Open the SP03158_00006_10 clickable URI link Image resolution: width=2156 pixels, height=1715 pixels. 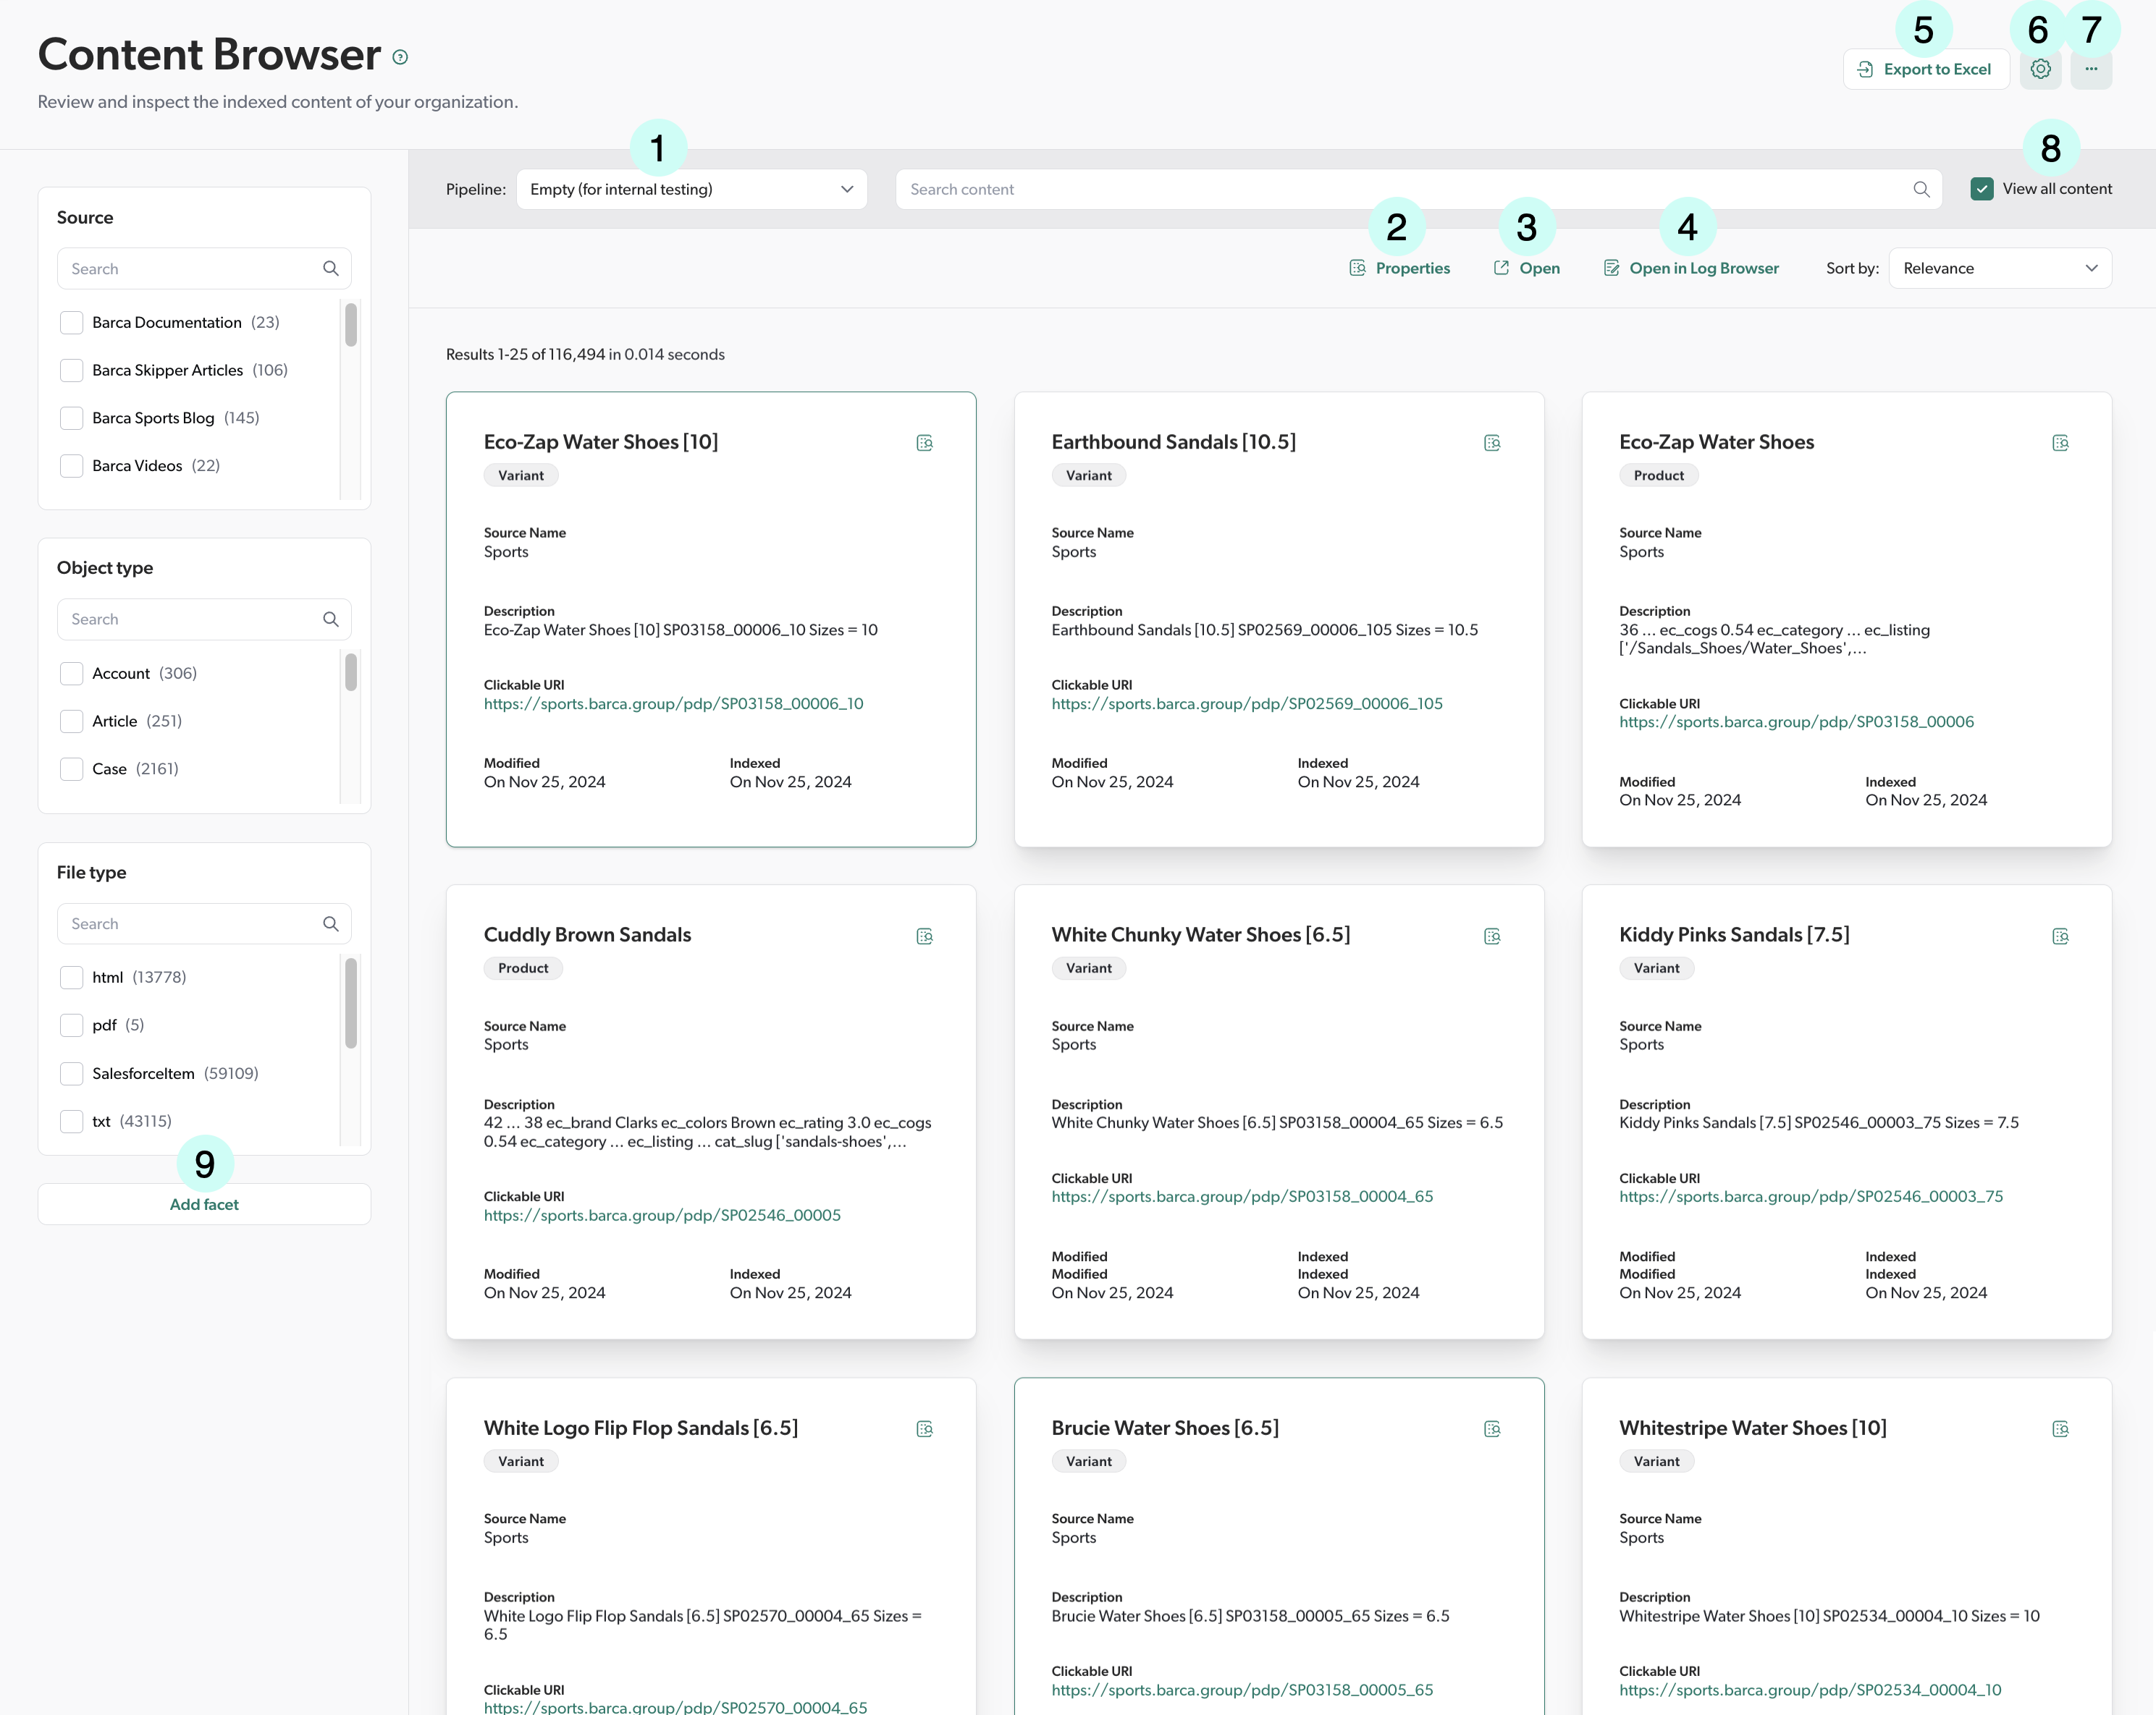click(x=673, y=703)
